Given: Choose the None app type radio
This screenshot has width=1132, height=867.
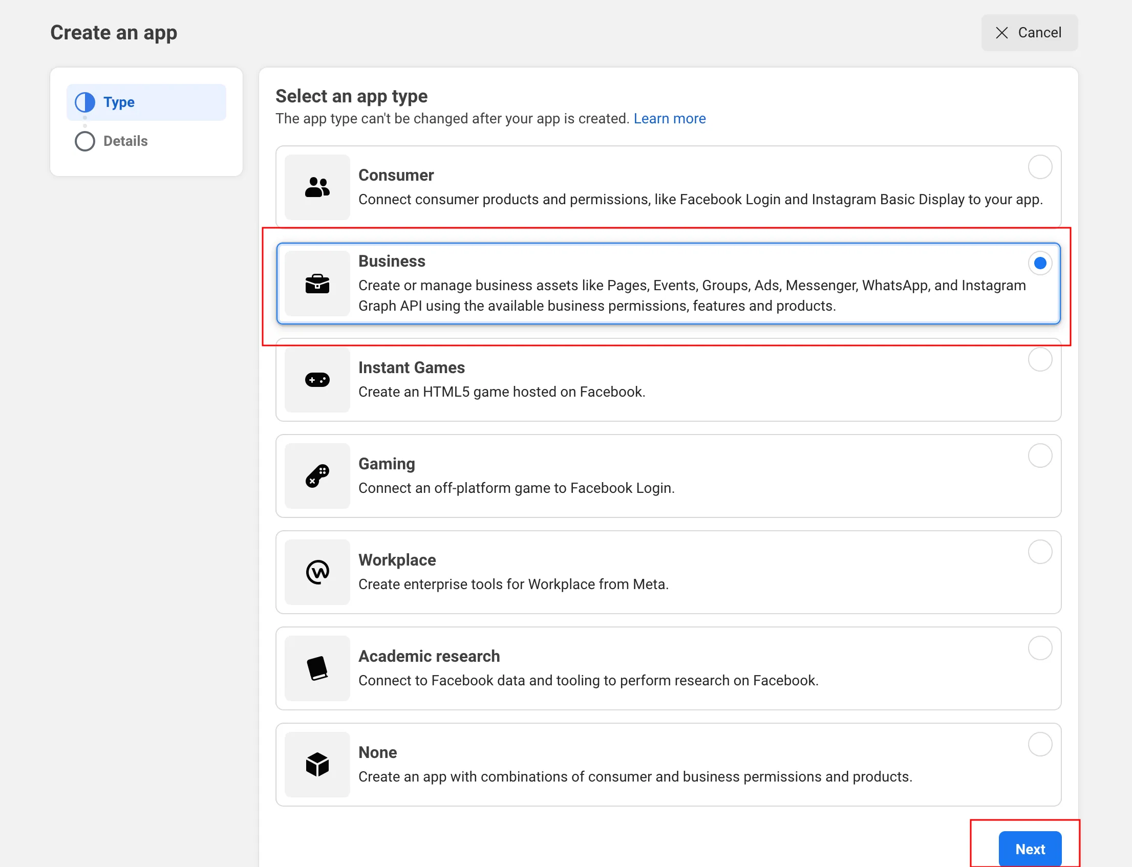Looking at the screenshot, I should [1040, 744].
